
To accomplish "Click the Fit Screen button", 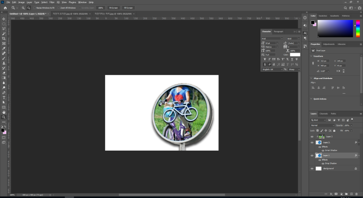I will tap(113, 8).
